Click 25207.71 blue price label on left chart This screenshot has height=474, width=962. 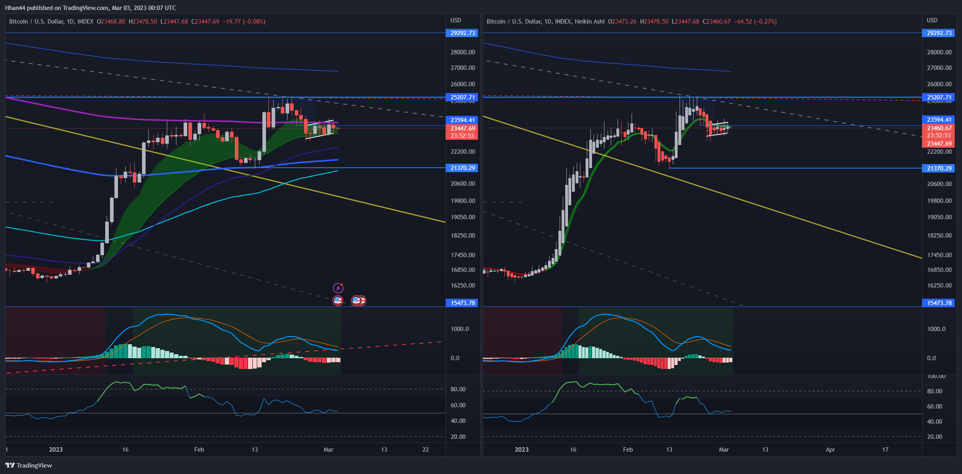462,97
